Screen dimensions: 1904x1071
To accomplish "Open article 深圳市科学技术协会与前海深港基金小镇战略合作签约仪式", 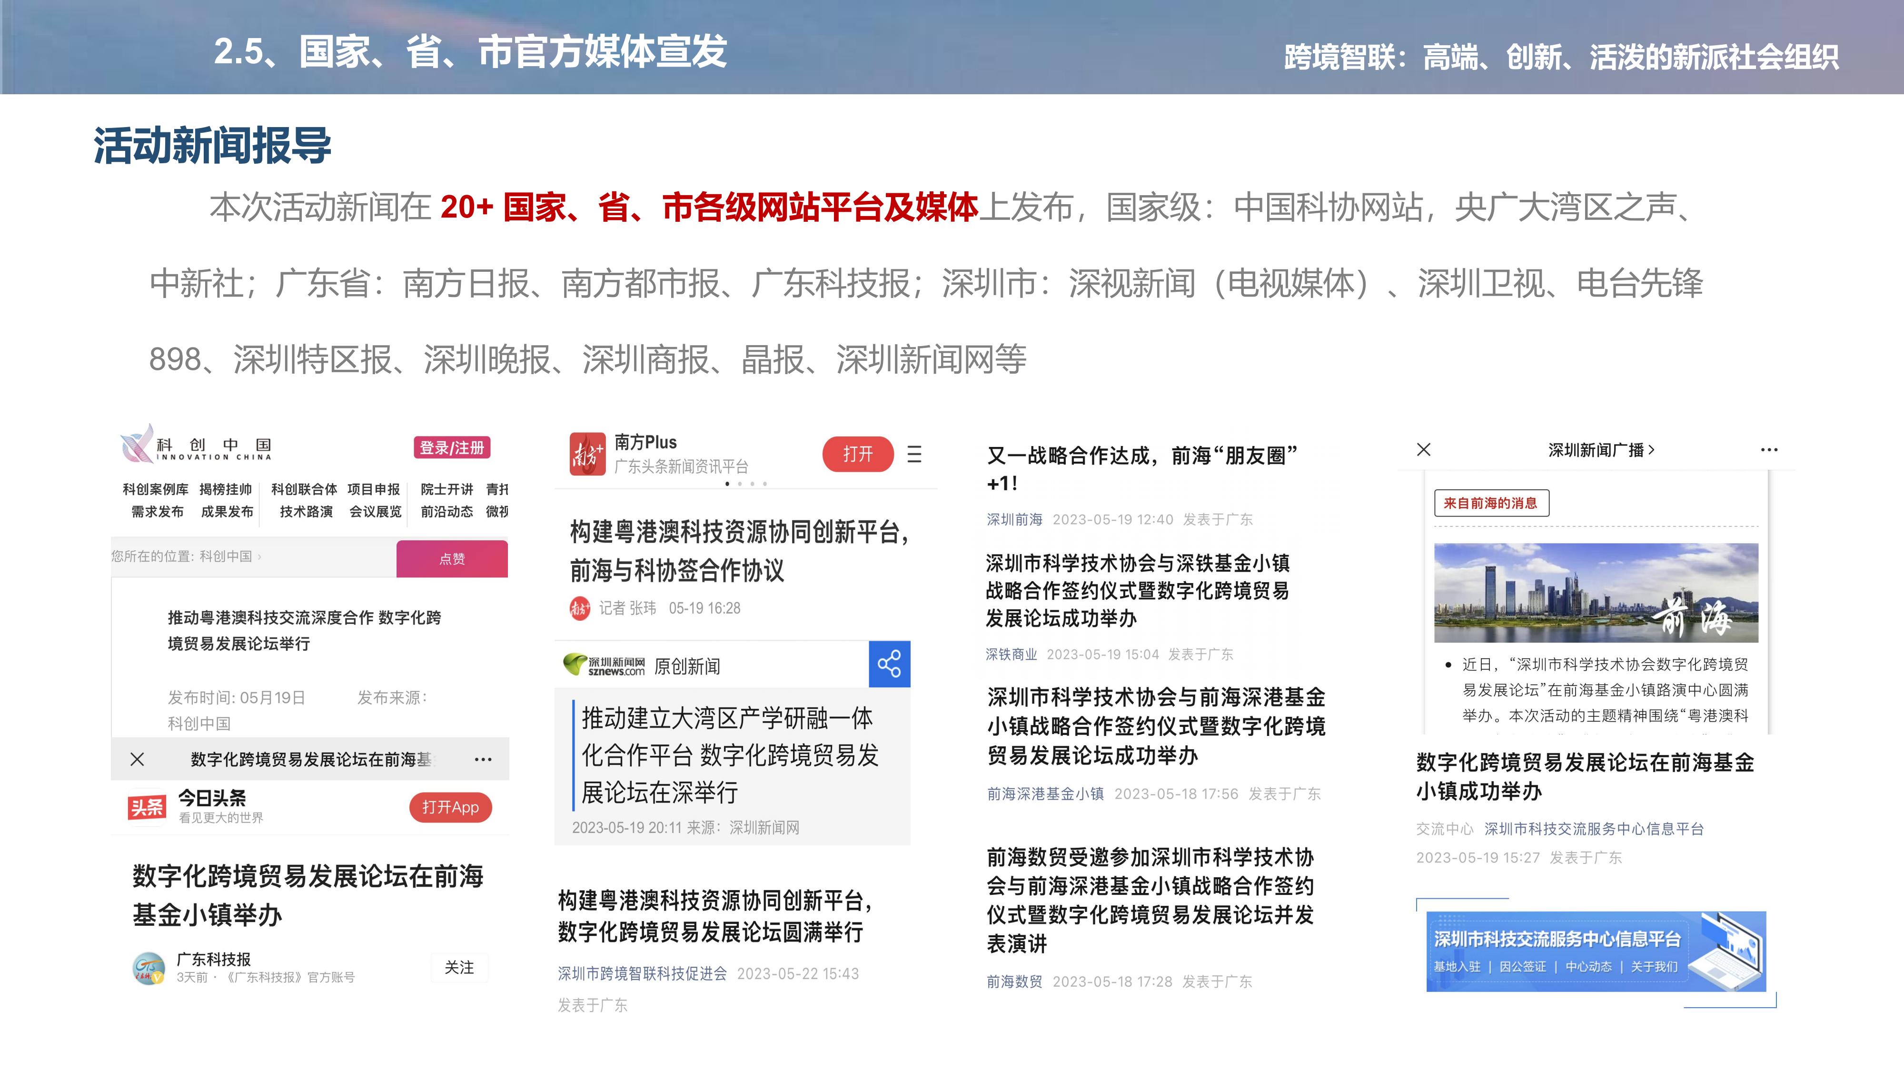I will [x=1156, y=726].
